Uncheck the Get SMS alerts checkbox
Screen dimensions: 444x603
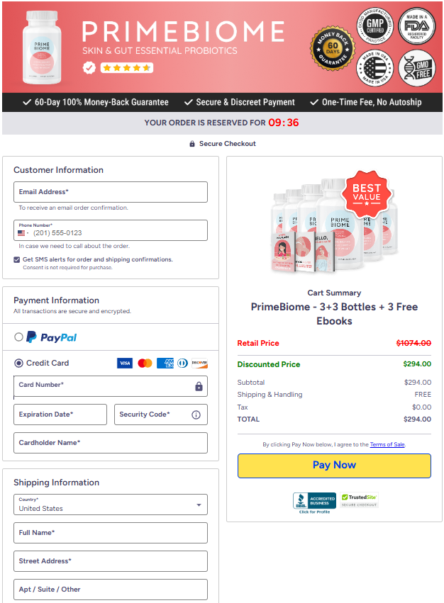16,259
